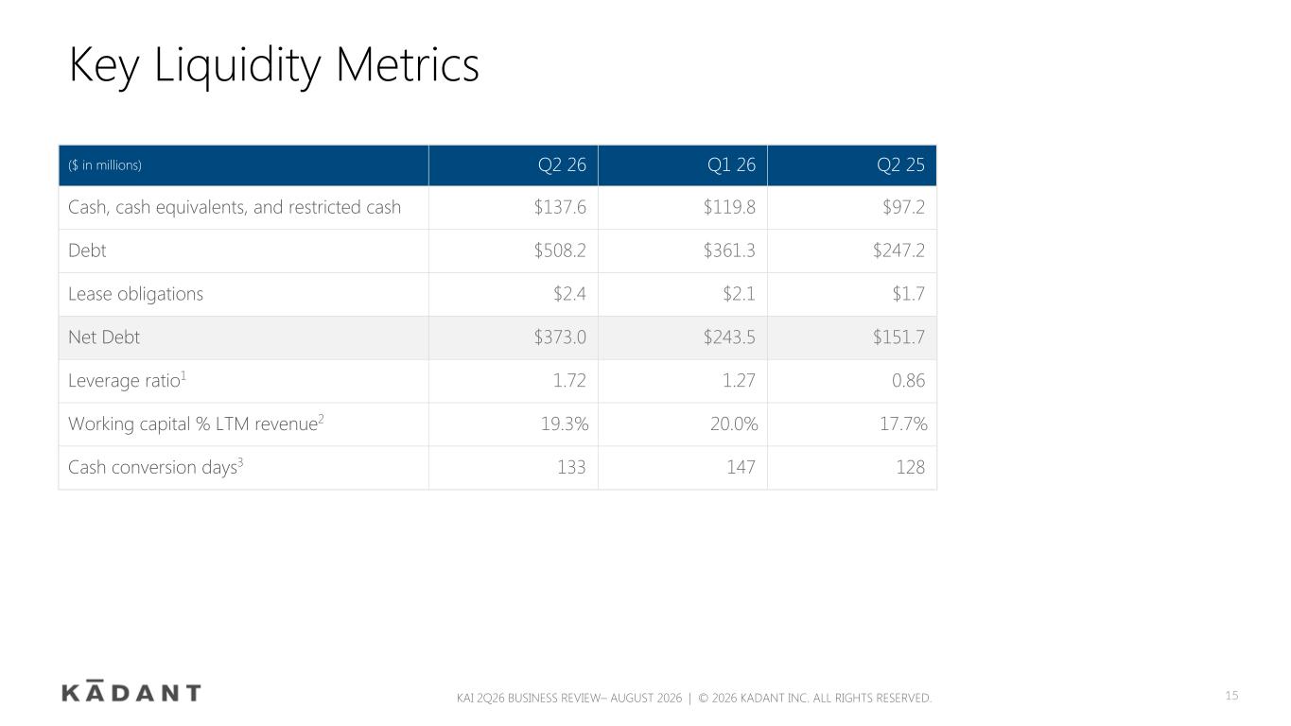The width and height of the screenshot is (1291, 726).
Task: Select the 147 cash conversion days value
Action: pos(741,468)
